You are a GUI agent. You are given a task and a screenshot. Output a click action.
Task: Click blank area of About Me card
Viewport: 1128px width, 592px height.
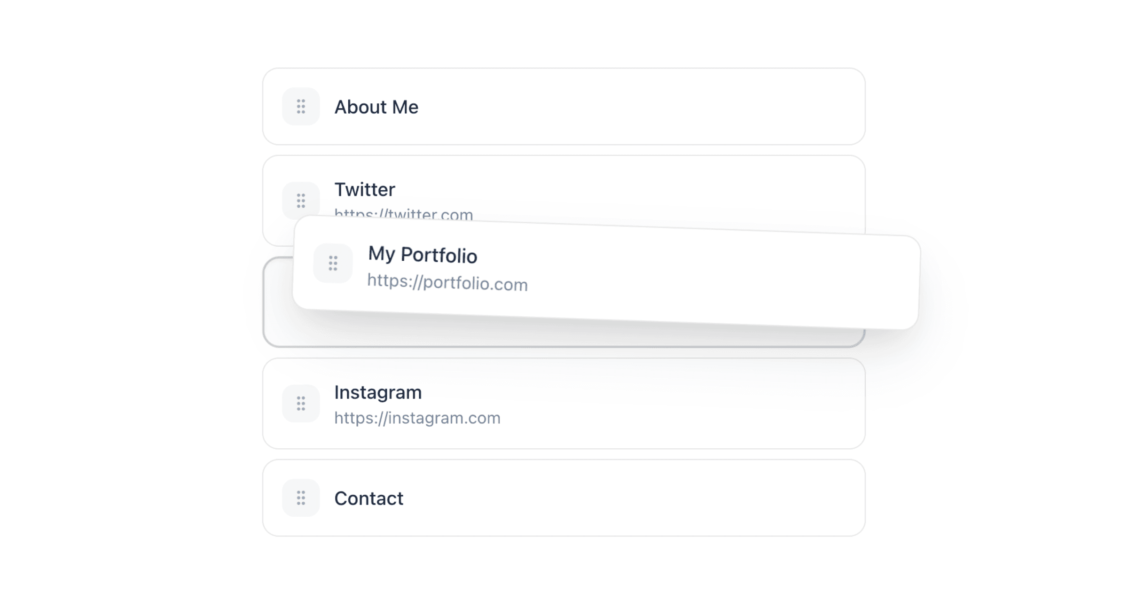click(x=658, y=107)
